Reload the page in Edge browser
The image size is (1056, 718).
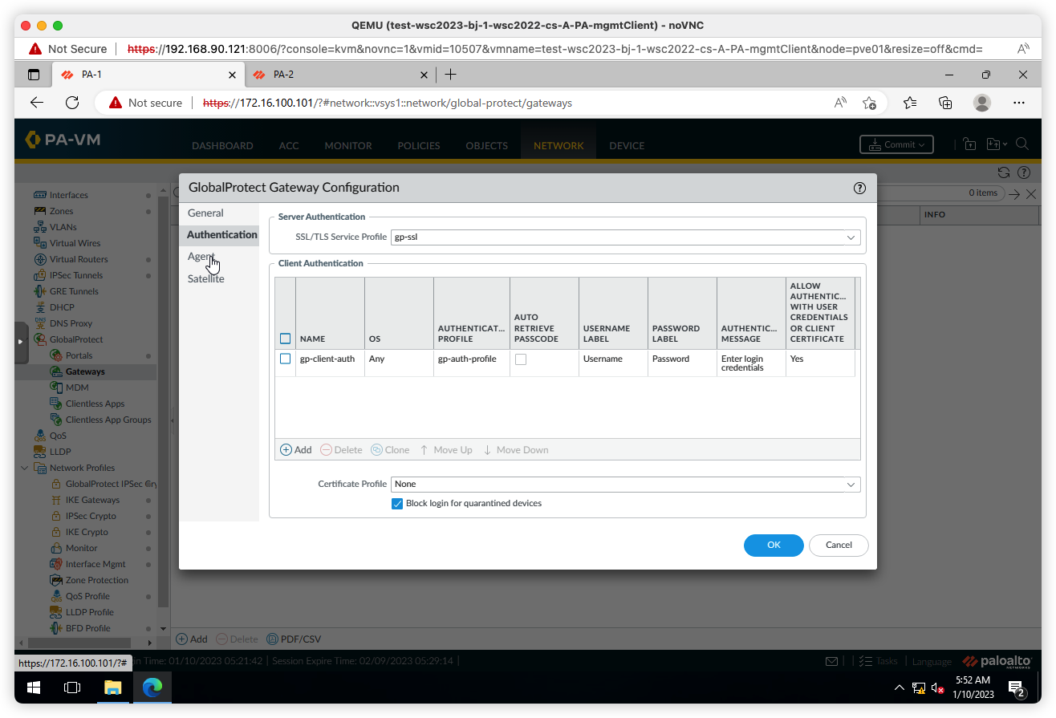(72, 103)
